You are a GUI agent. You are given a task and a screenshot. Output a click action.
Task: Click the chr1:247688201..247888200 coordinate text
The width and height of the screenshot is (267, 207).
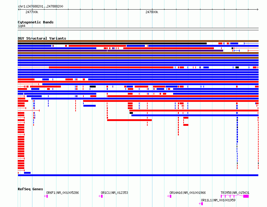40,6
